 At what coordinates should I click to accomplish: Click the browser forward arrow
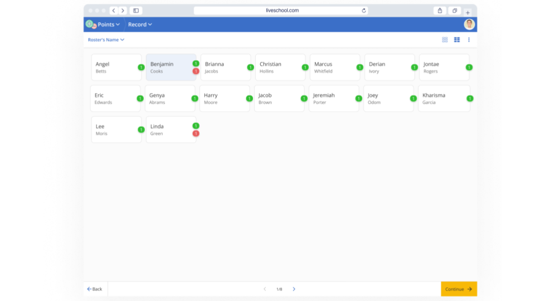[123, 11]
